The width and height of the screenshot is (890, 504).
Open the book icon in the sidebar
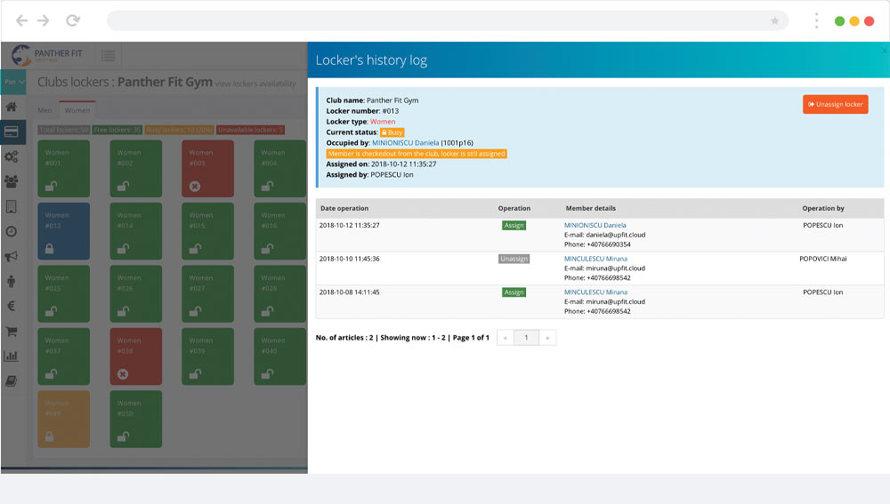[x=12, y=381]
